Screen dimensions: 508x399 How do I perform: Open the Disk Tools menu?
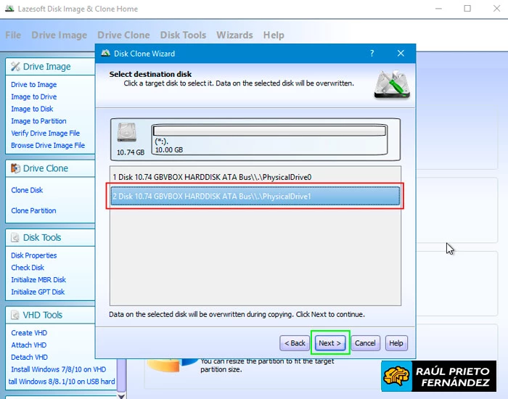point(183,35)
